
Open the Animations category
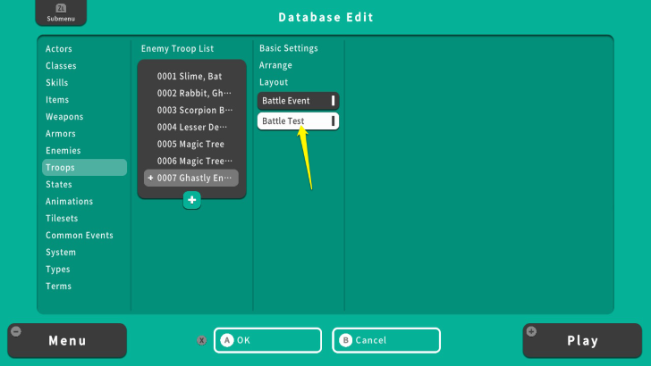(x=70, y=202)
